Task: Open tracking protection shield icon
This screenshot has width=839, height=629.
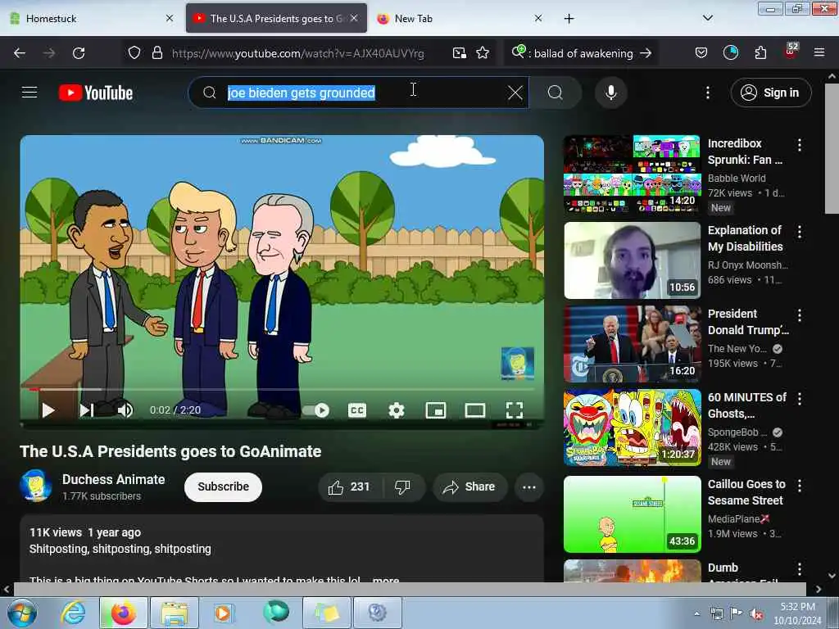Action: pyautogui.click(x=134, y=53)
